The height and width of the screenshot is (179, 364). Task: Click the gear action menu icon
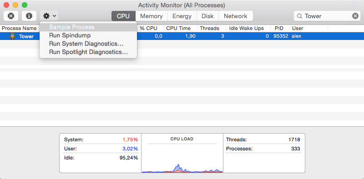pos(46,16)
